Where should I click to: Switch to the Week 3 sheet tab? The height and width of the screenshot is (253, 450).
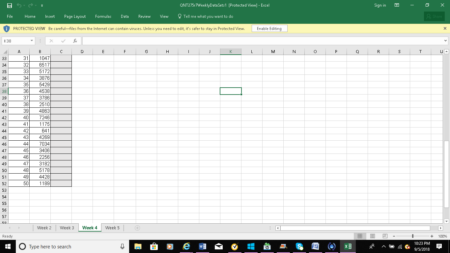click(67, 228)
